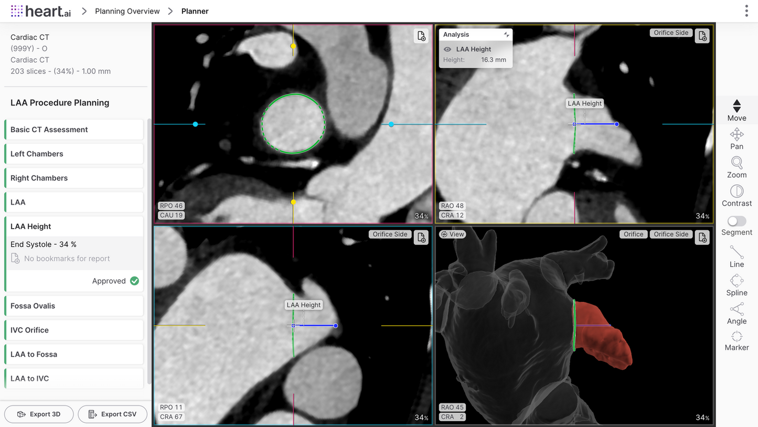Expand the IVC Orifice section
Viewport: 758px width, 427px height.
tap(74, 330)
